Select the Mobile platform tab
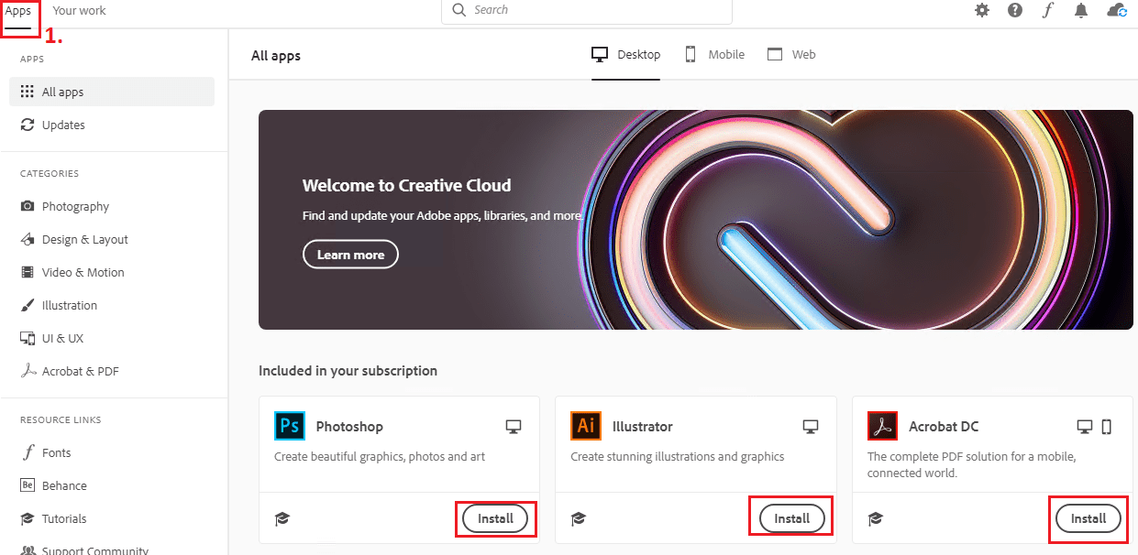 point(715,55)
